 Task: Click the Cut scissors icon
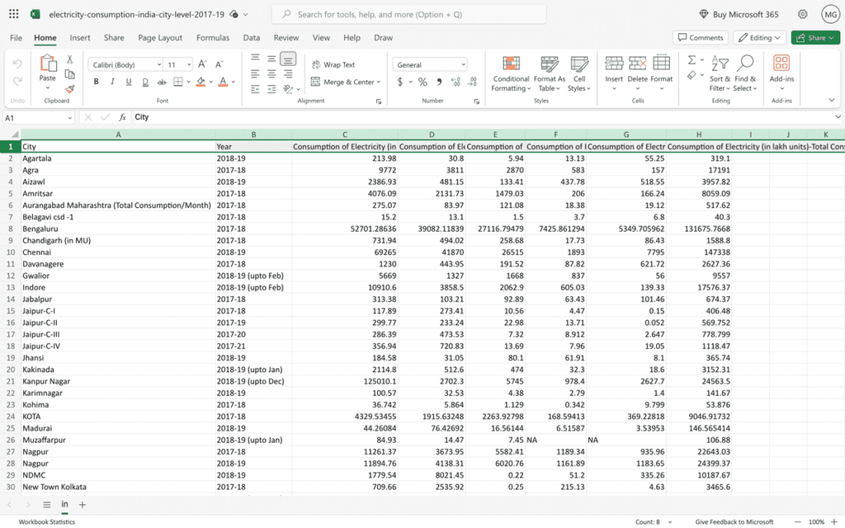click(x=70, y=59)
